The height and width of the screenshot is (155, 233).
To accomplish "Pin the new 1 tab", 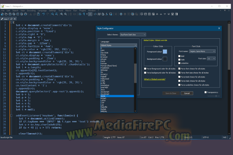I will pyautogui.click(x=11, y=19).
